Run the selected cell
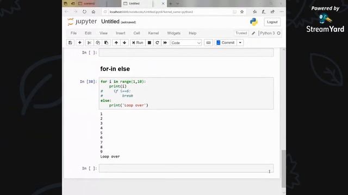Image resolution: width=348 pixels, height=195 pixels. 138,43
